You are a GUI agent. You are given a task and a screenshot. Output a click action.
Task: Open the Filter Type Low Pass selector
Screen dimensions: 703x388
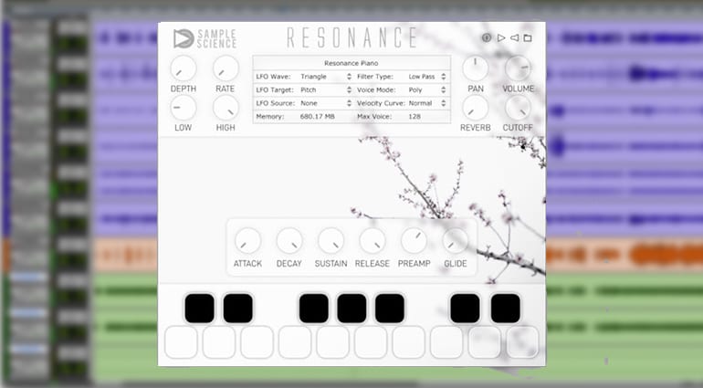(427, 77)
